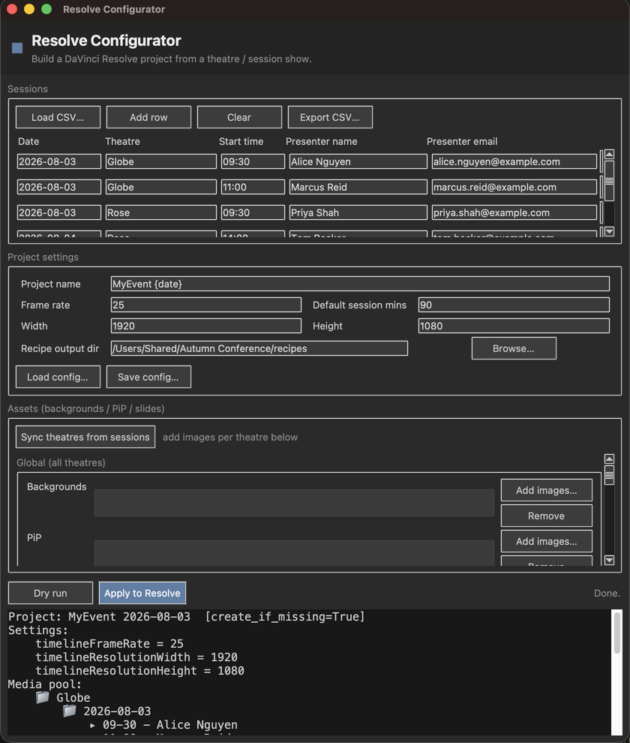Add a new session row
The image size is (630, 743).
148,117
